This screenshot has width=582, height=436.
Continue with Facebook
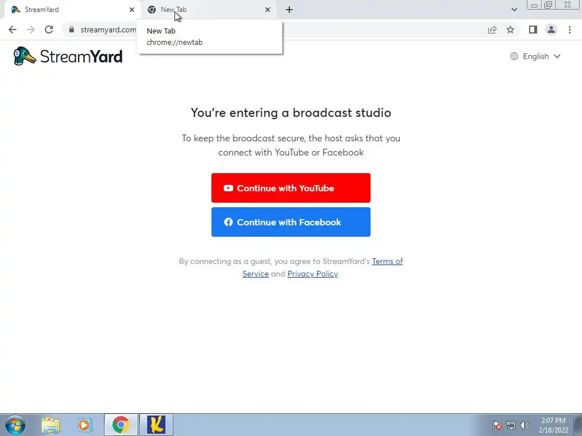point(290,222)
